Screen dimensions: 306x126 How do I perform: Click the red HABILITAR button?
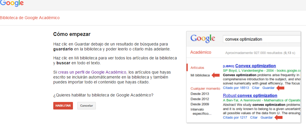(63, 106)
